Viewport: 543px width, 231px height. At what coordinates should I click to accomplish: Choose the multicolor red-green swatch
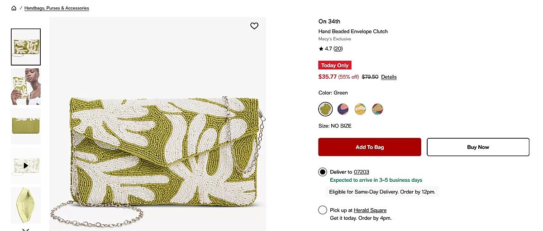click(377, 109)
